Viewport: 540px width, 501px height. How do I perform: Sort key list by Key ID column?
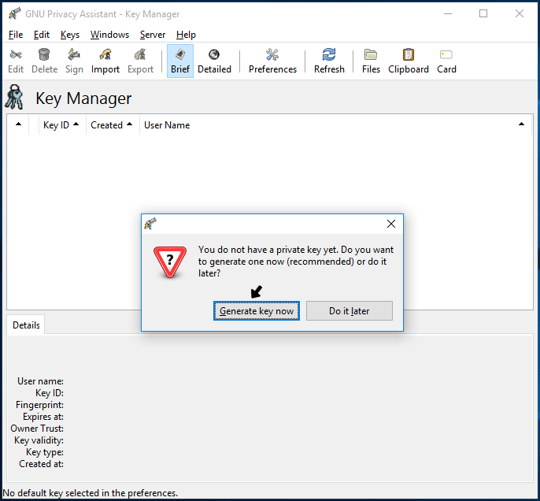61,125
